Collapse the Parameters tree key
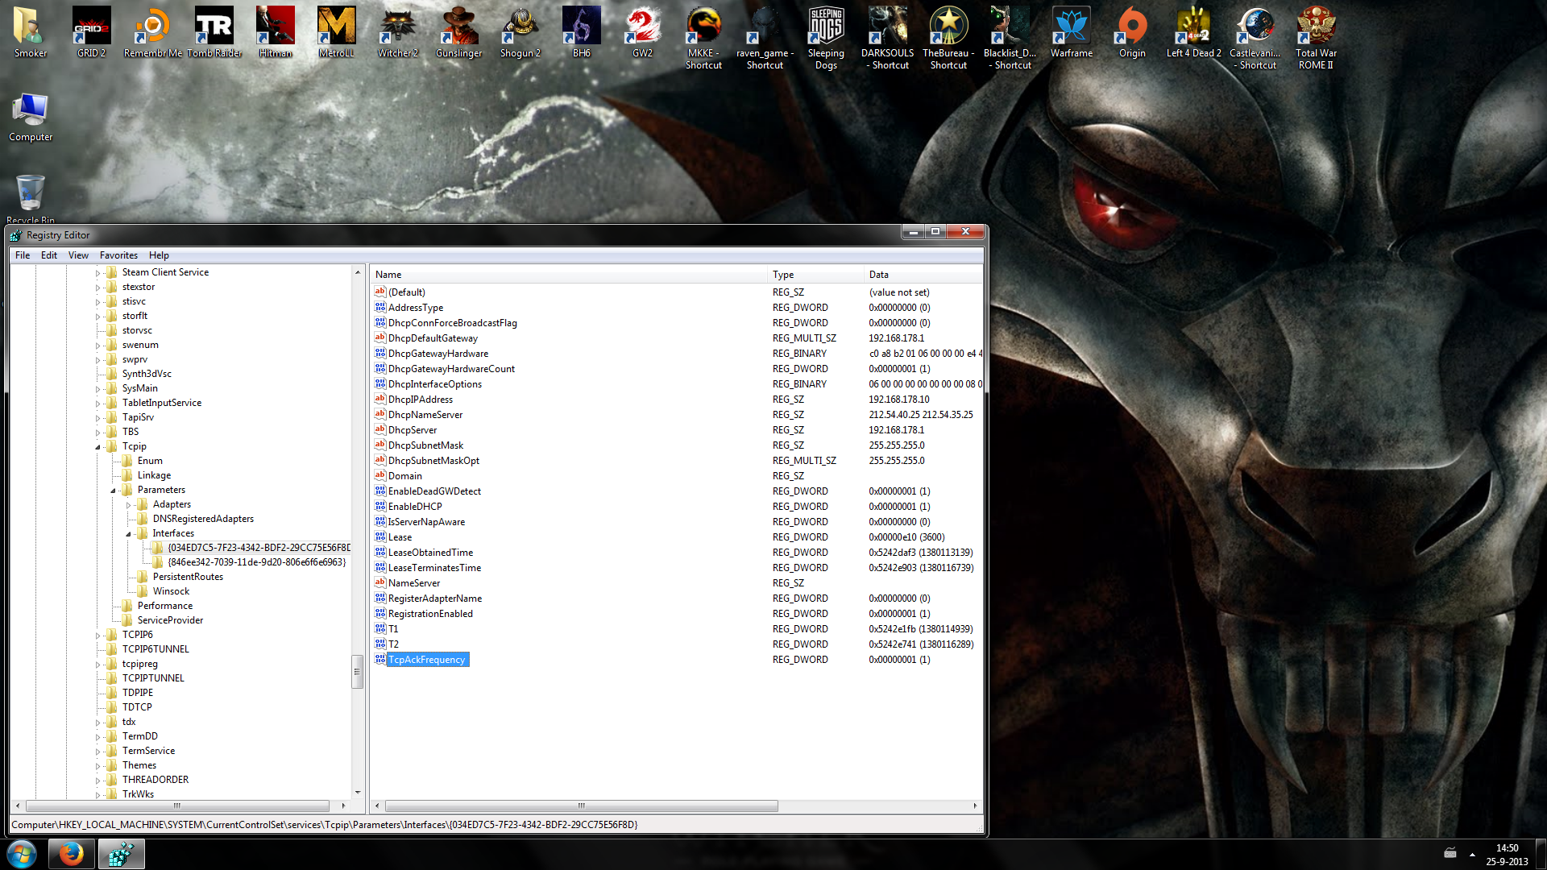 click(114, 490)
